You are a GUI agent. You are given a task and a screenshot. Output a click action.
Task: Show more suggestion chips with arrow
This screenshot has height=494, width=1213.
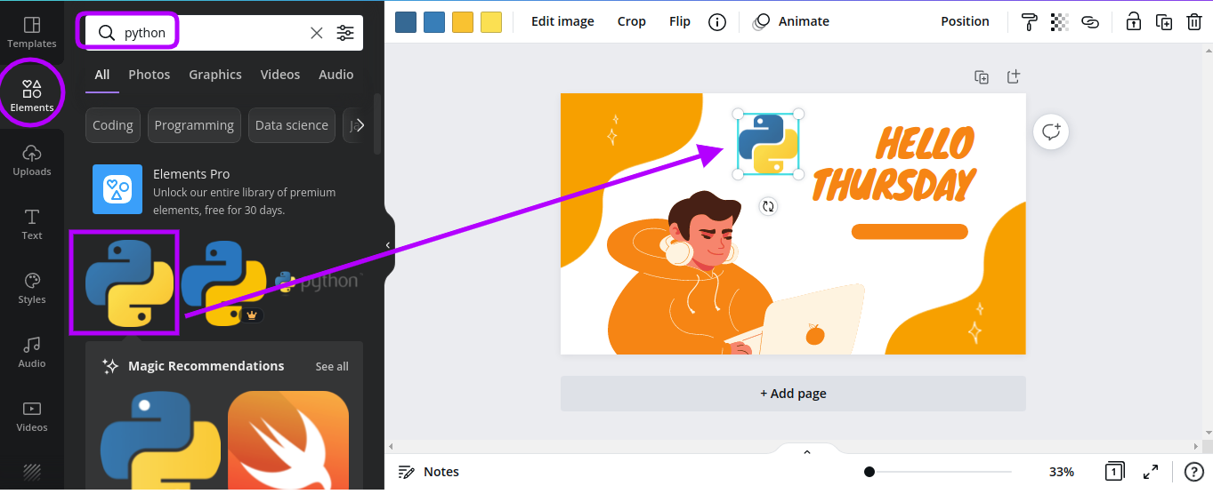(360, 125)
